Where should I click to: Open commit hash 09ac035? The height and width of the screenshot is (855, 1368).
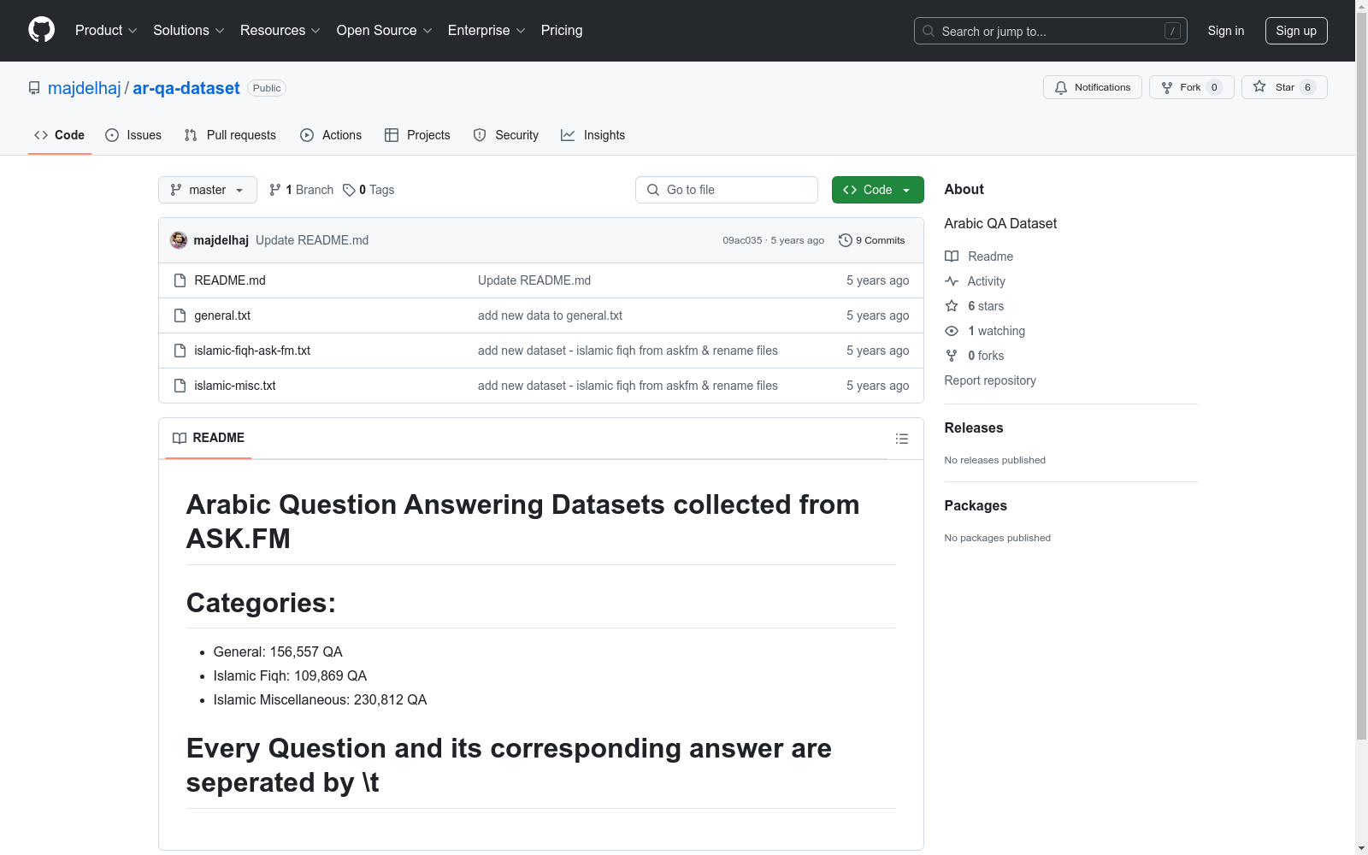pos(742,240)
